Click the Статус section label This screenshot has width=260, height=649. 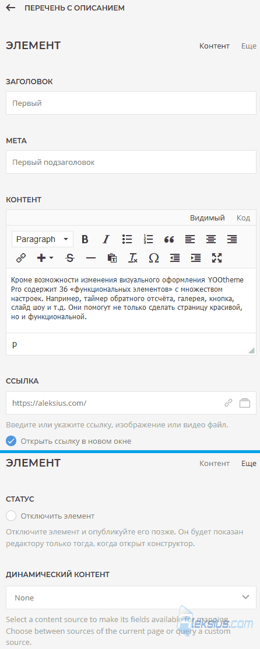coord(20,499)
